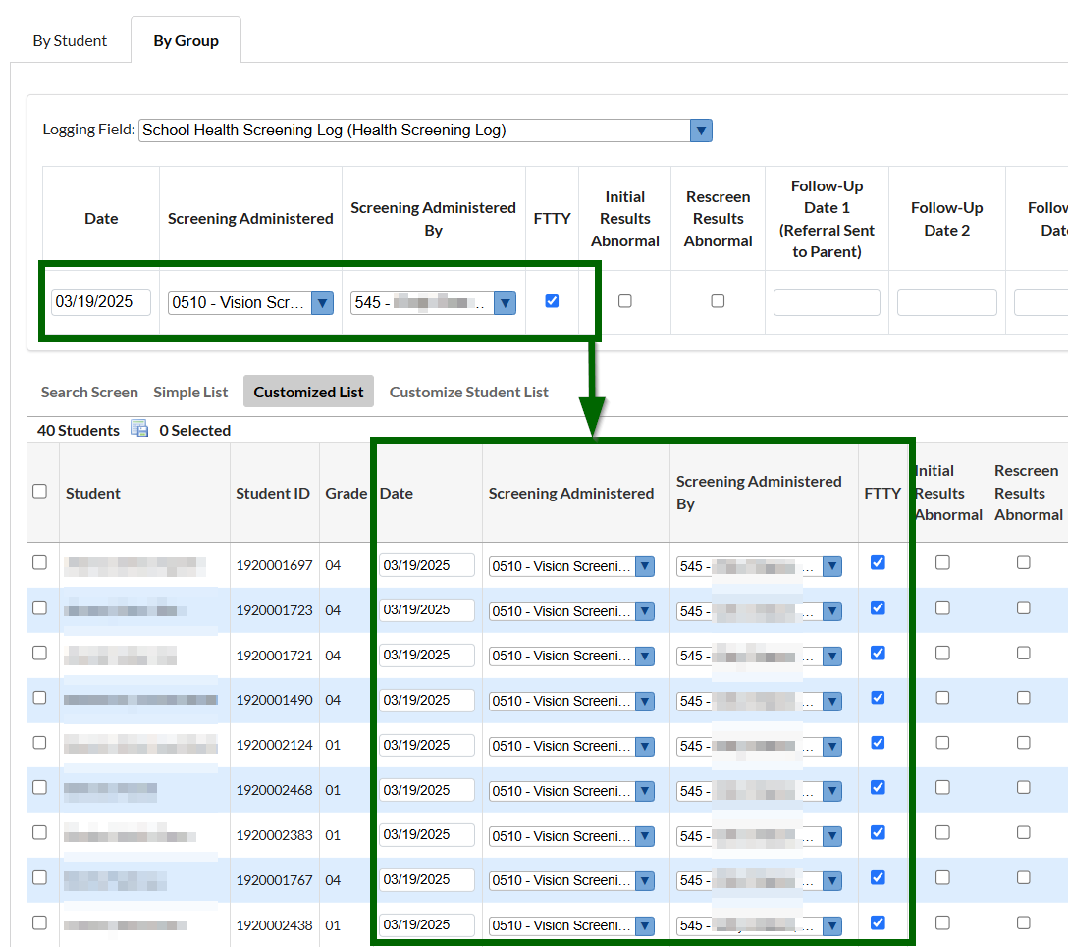Check Initial Results Abnormal for student 1920001723
This screenshot has height=947, width=1068.
(942, 607)
